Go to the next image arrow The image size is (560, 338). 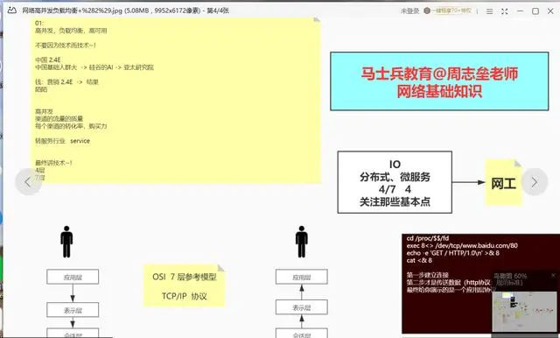(x=535, y=182)
